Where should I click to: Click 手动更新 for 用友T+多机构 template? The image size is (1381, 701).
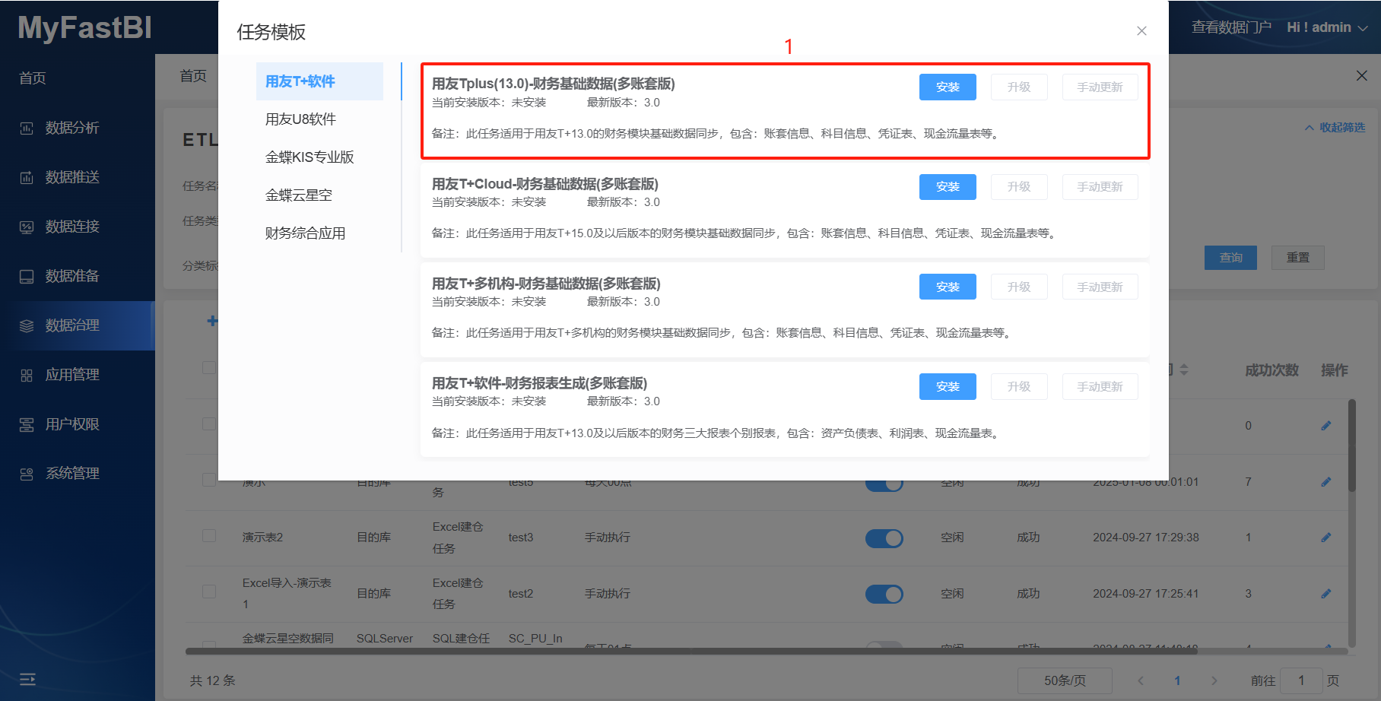pos(1100,287)
